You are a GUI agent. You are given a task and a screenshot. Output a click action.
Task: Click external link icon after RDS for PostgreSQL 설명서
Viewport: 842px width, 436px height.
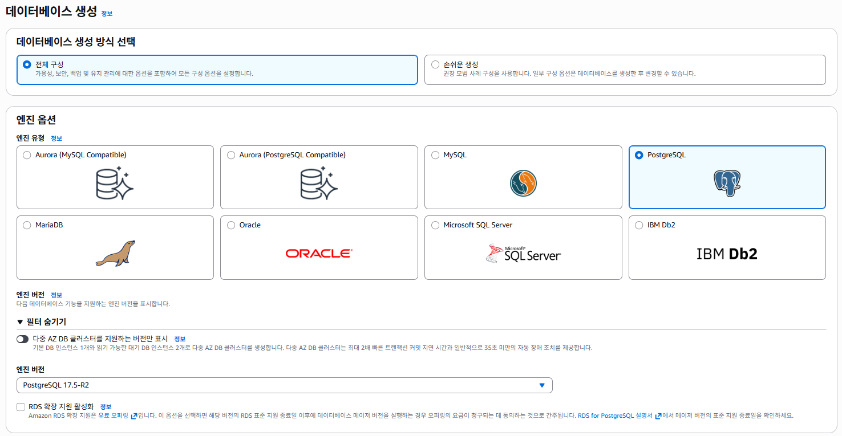coord(658,416)
